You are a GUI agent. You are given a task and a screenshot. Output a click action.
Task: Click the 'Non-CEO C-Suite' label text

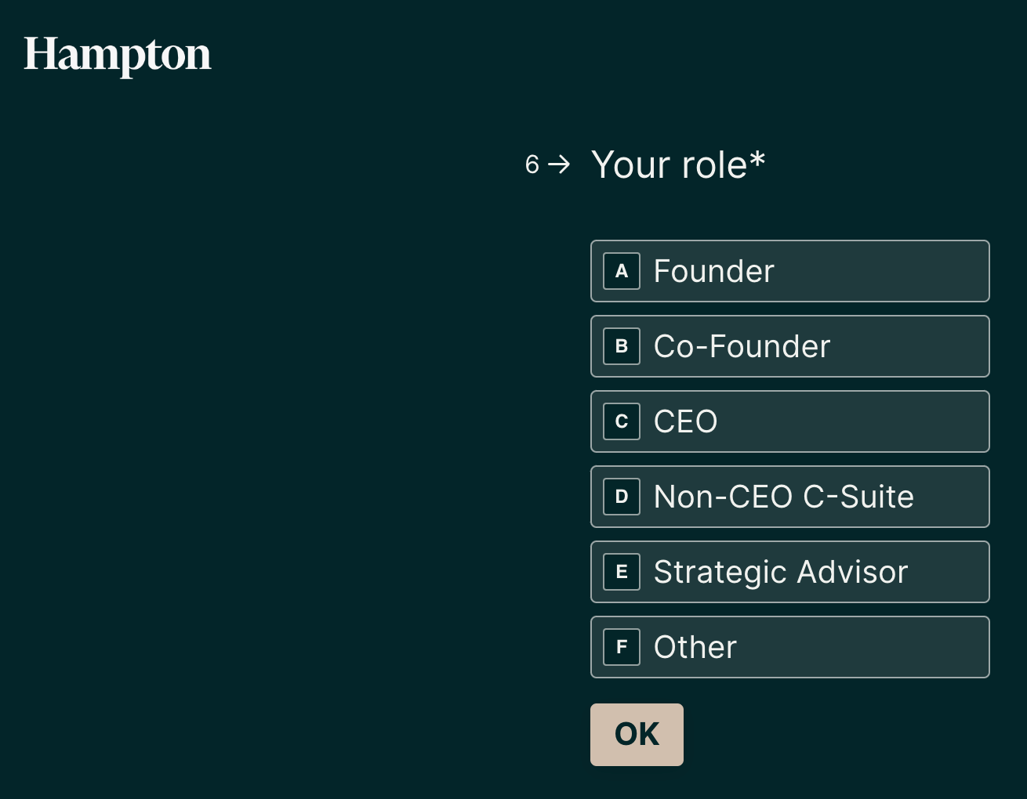point(784,497)
